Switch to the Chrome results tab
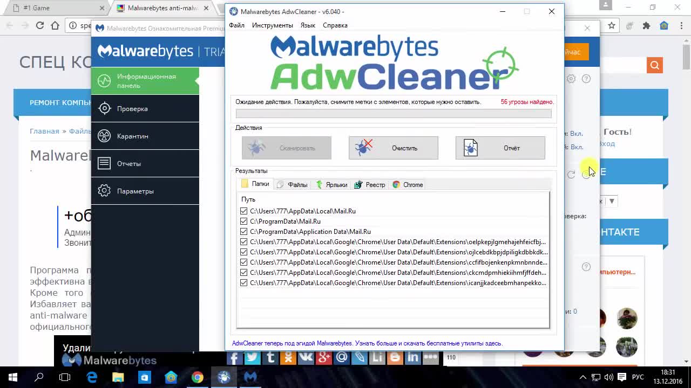Viewport: 691px width, 388px height. 408,185
